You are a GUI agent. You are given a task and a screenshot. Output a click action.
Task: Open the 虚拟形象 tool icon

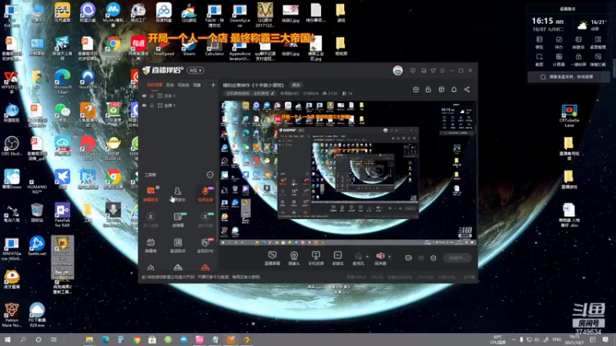click(205, 220)
